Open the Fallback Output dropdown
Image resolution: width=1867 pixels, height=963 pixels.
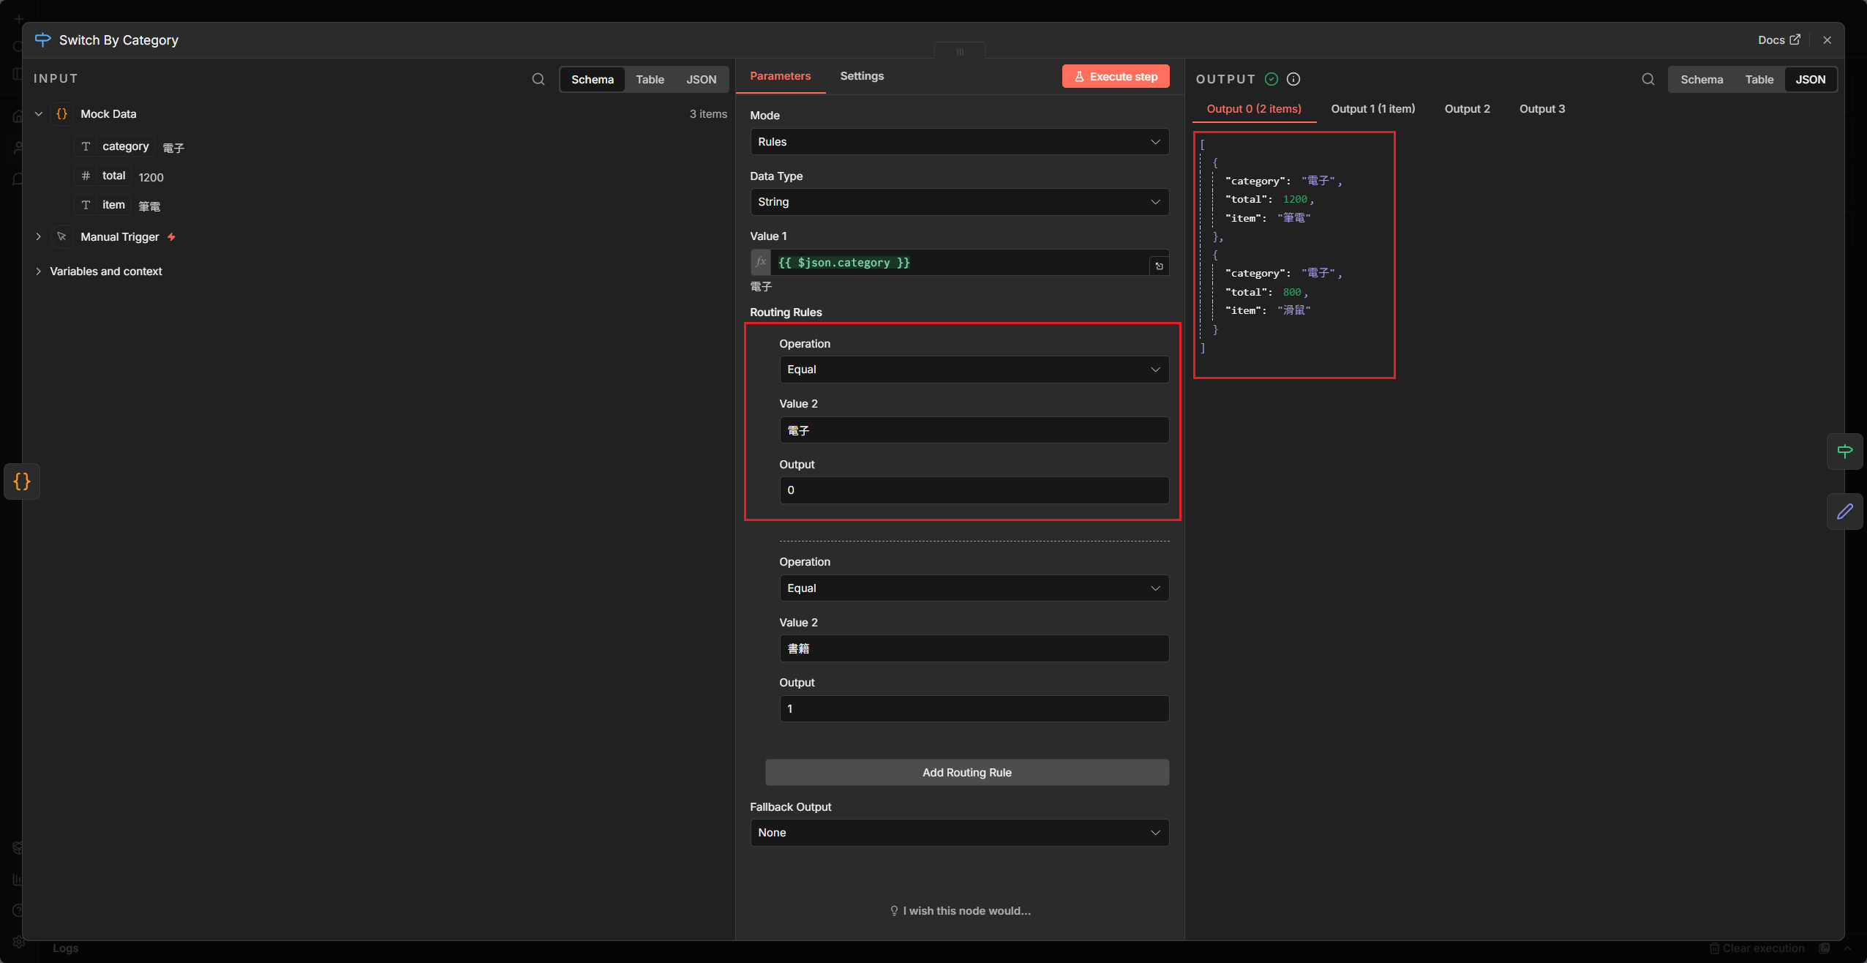click(x=959, y=833)
